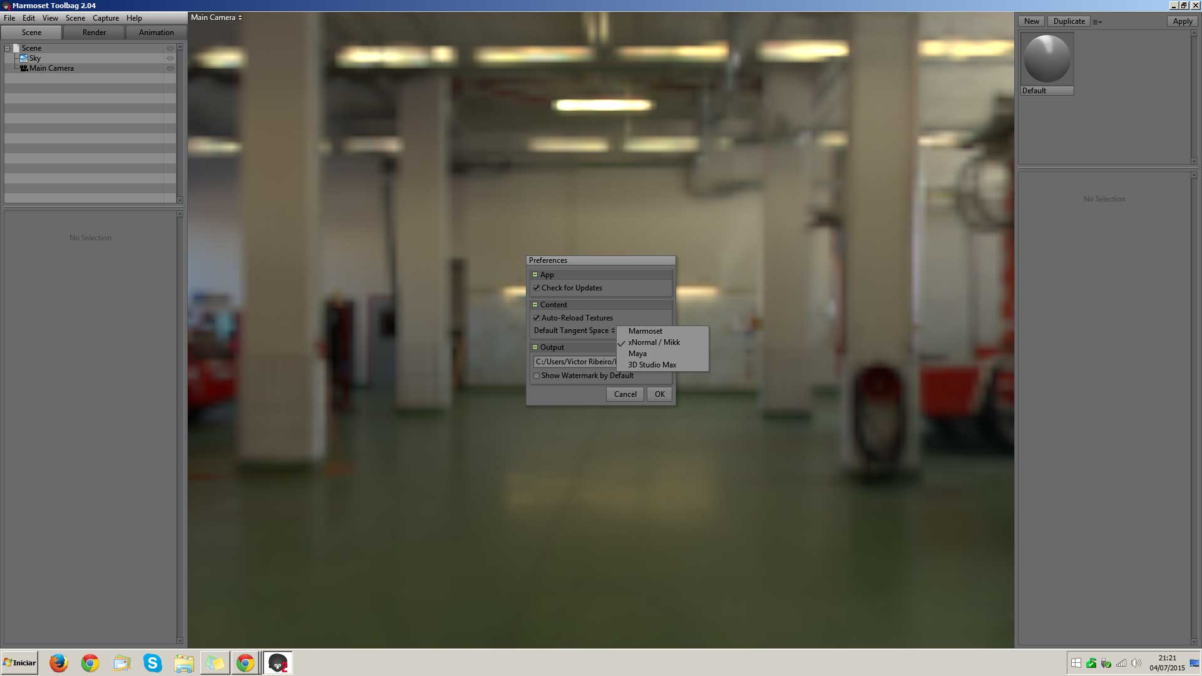Image resolution: width=1202 pixels, height=676 pixels.
Task: Click the output path input field
Action: [x=575, y=362]
